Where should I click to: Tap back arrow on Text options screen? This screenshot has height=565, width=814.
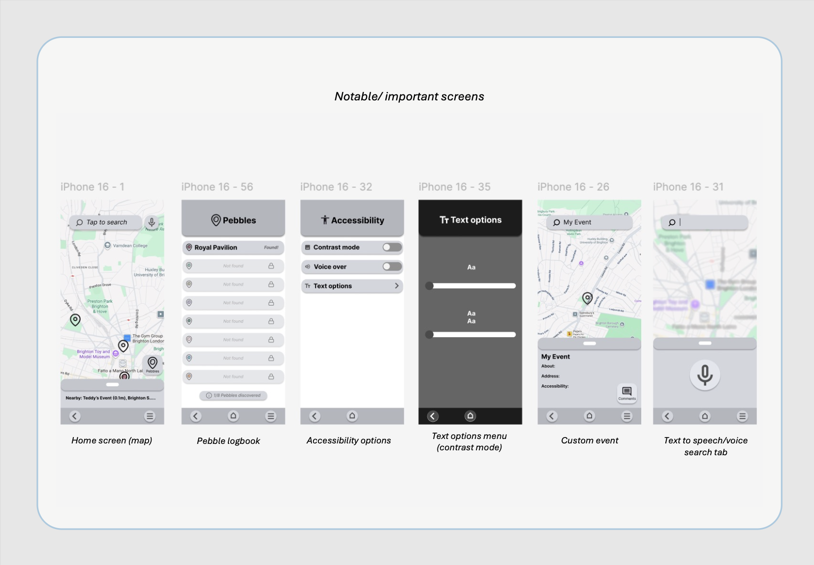[x=433, y=416]
